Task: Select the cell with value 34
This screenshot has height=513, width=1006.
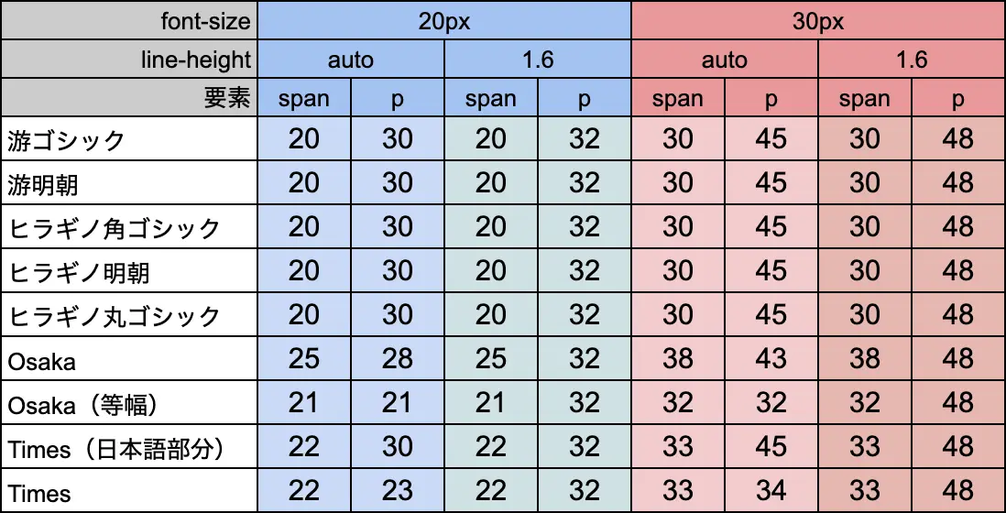Action: click(771, 492)
